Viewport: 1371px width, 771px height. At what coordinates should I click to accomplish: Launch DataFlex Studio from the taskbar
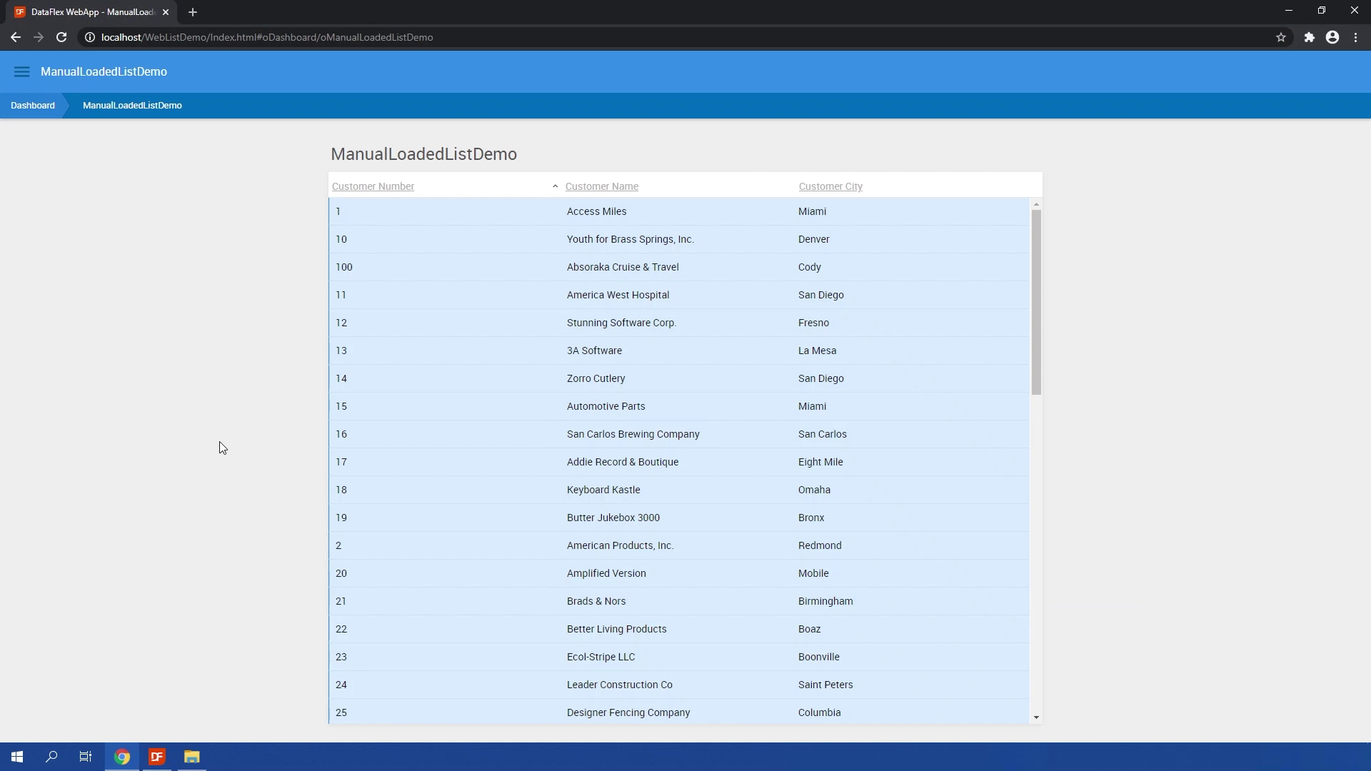click(x=157, y=757)
